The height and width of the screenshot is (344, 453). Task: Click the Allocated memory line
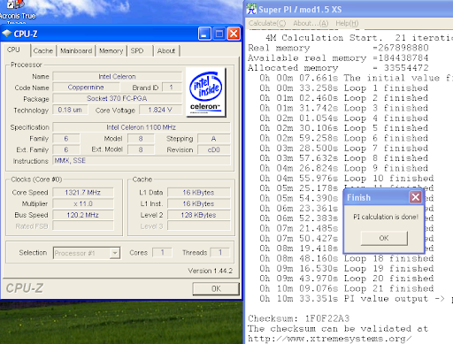tap(338, 68)
